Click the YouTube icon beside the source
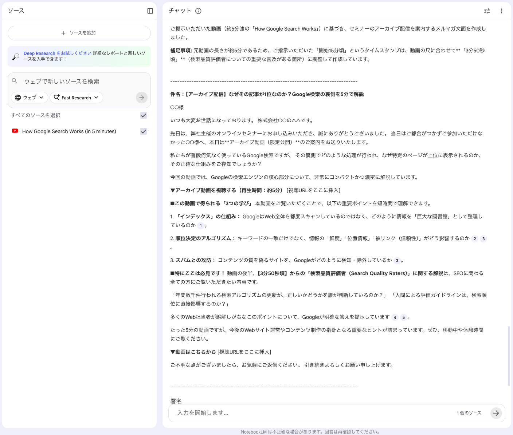The height and width of the screenshot is (435, 513). 15,131
